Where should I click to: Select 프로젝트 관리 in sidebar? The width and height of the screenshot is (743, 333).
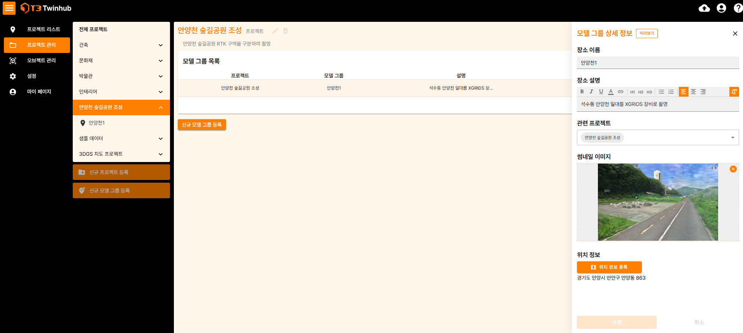click(37, 45)
